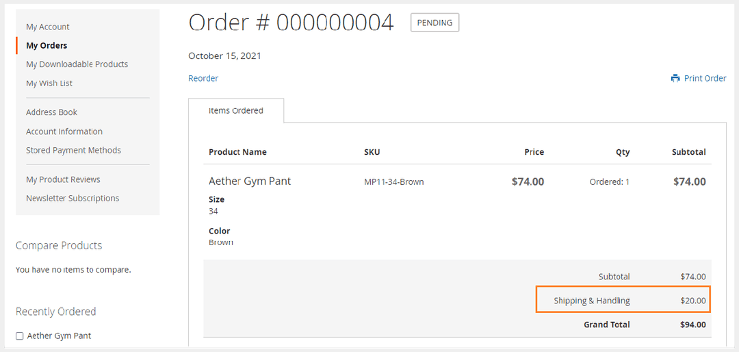Click the PENDING status badge
Screen dimensions: 739x352
[x=435, y=23]
